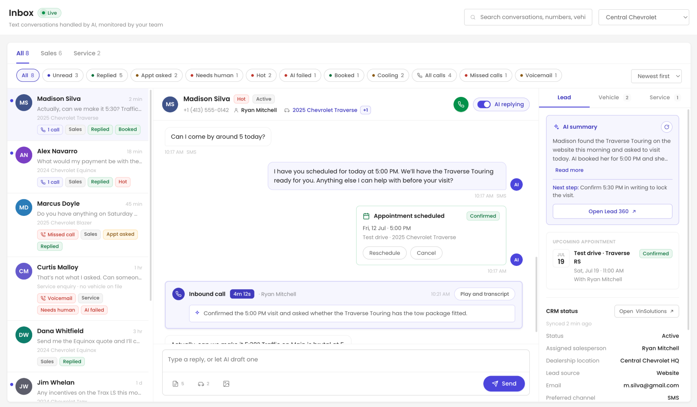This screenshot has height=407, width=697.
Task: Click the July 19 date badge
Action: 561,259
